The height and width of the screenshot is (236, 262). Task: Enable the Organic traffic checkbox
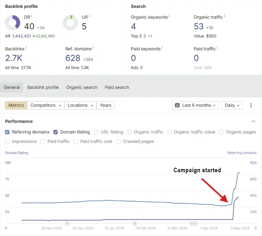pos(129,132)
